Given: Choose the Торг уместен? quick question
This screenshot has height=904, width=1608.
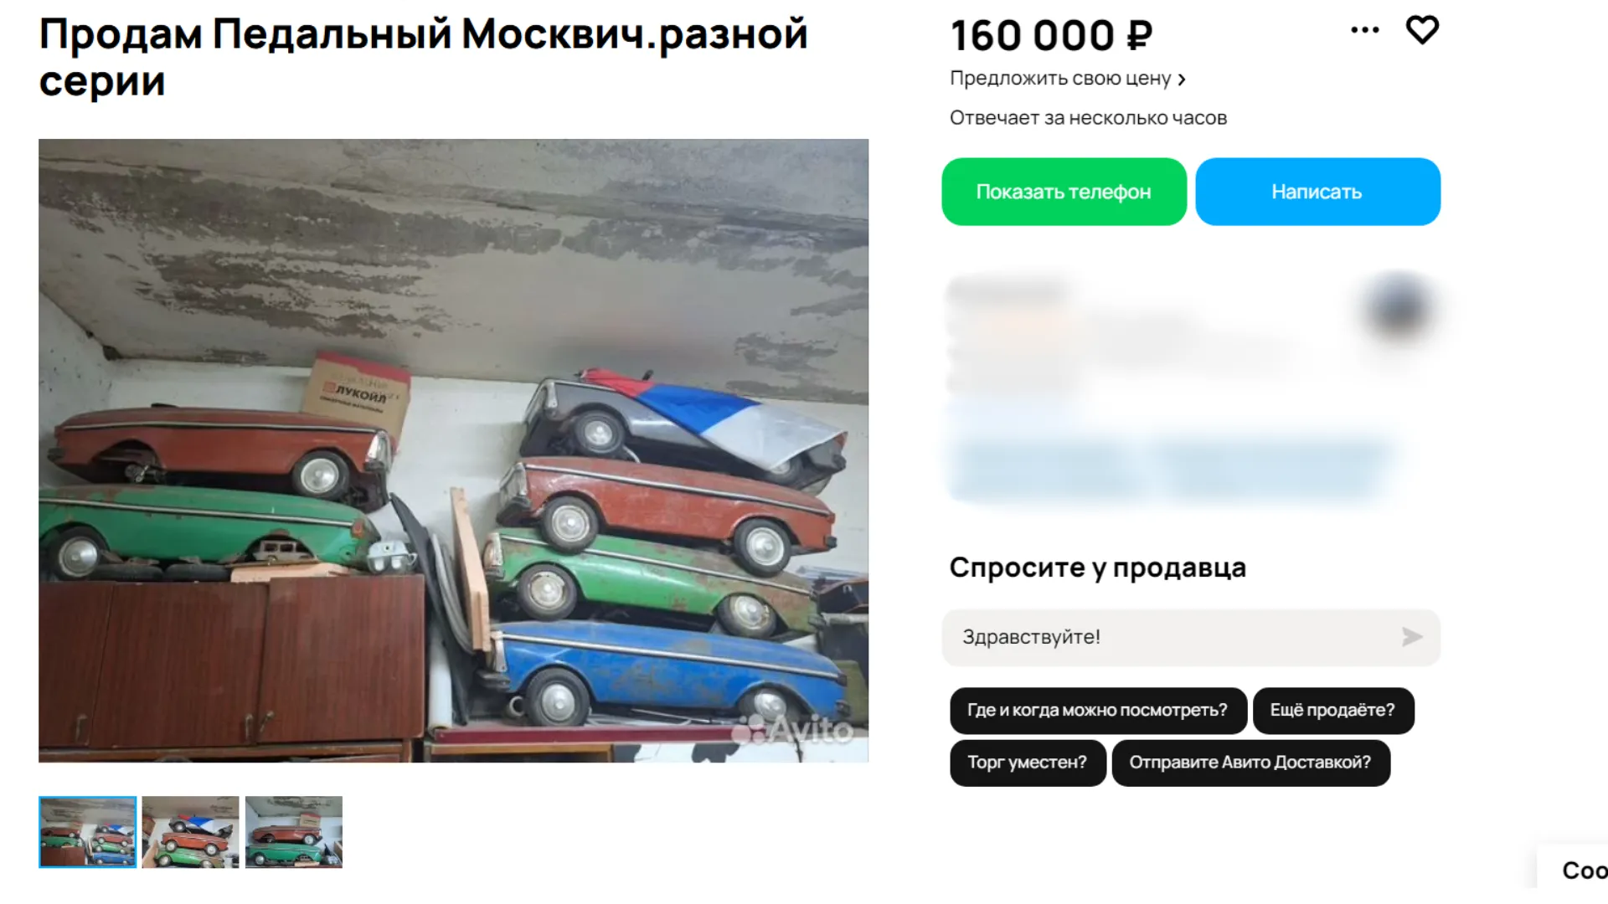Looking at the screenshot, I should (x=1028, y=763).
